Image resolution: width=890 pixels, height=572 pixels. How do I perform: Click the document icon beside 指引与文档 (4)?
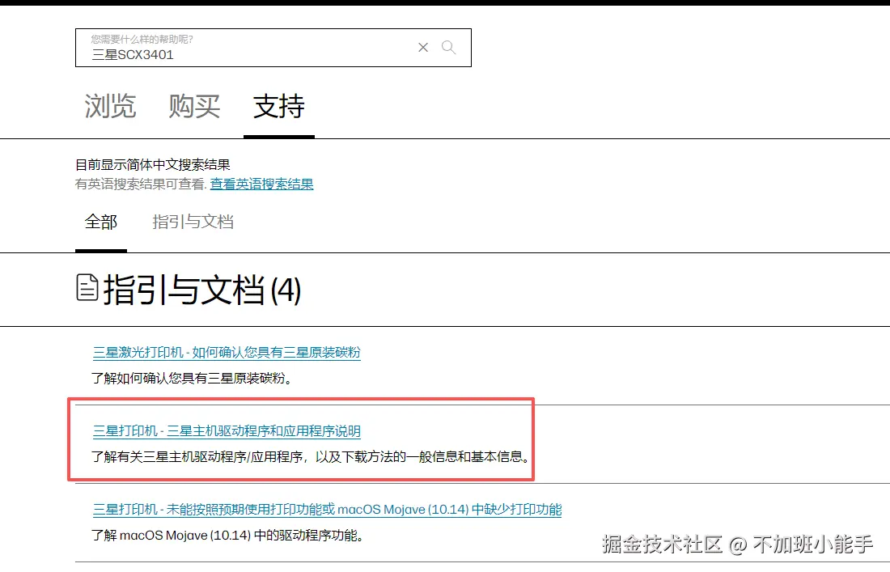87,287
